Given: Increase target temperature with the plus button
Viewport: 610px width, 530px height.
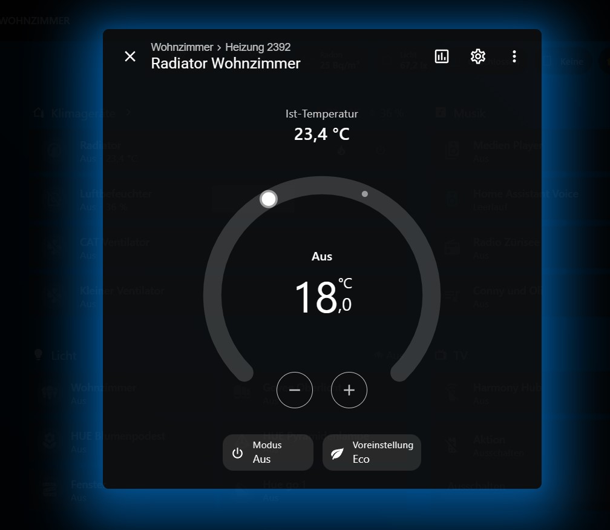Looking at the screenshot, I should click(x=349, y=390).
